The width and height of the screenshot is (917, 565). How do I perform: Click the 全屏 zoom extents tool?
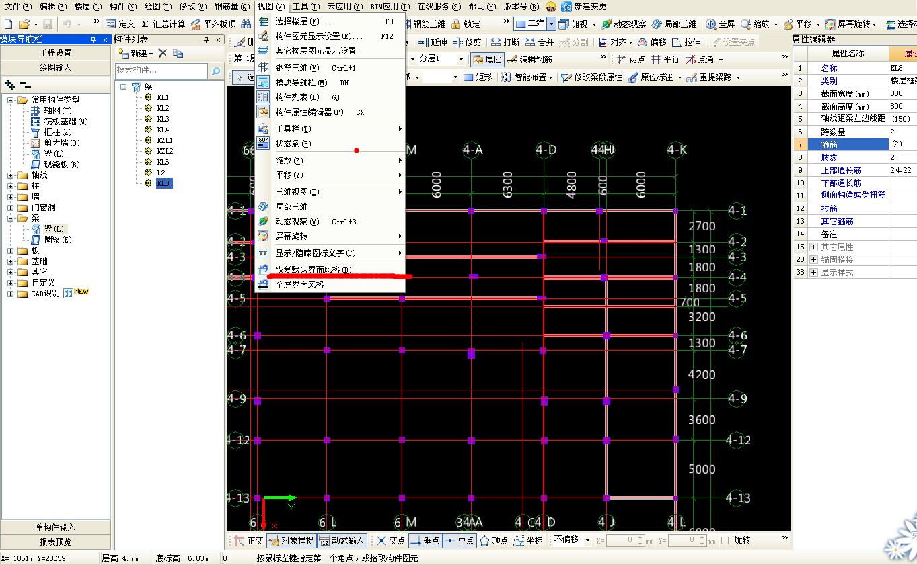(721, 24)
